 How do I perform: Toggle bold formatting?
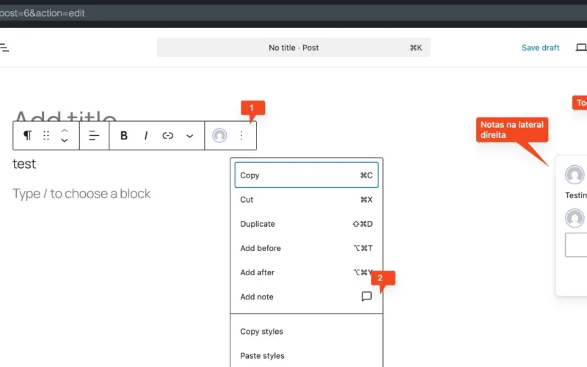click(124, 136)
